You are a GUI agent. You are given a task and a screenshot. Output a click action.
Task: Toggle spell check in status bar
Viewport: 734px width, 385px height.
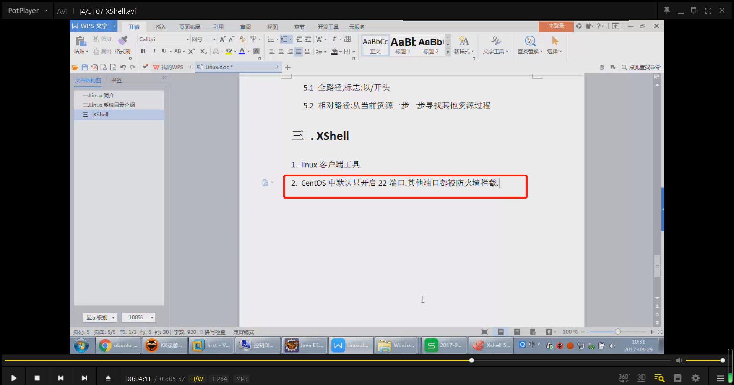[x=213, y=332]
